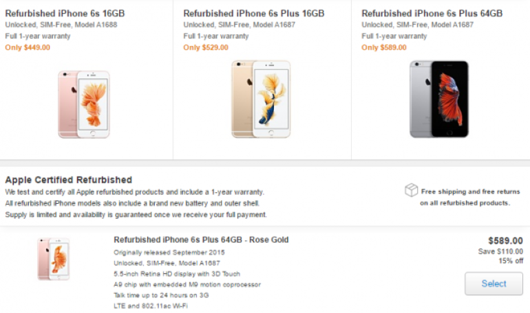Click the free shipping box icon

(x=411, y=190)
